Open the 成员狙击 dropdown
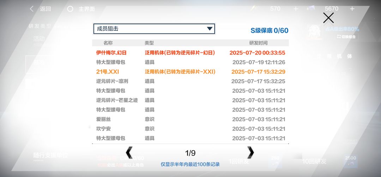381x177 pixels. click(x=154, y=29)
